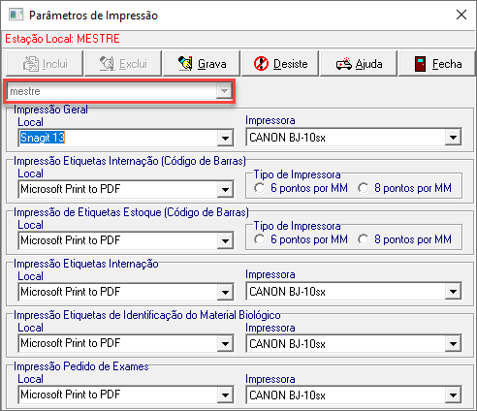Click 'Impressão de Etiquetas Estoque (Código de Barras)' title
This screenshot has height=411, width=477.
131,212
